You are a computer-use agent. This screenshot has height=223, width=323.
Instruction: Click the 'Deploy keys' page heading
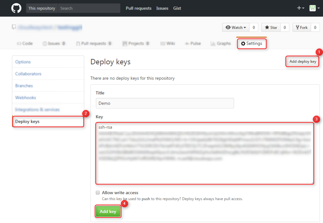point(110,62)
